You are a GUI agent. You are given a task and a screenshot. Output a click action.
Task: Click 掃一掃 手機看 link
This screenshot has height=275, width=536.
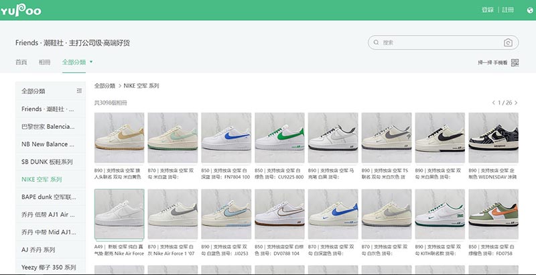point(492,62)
